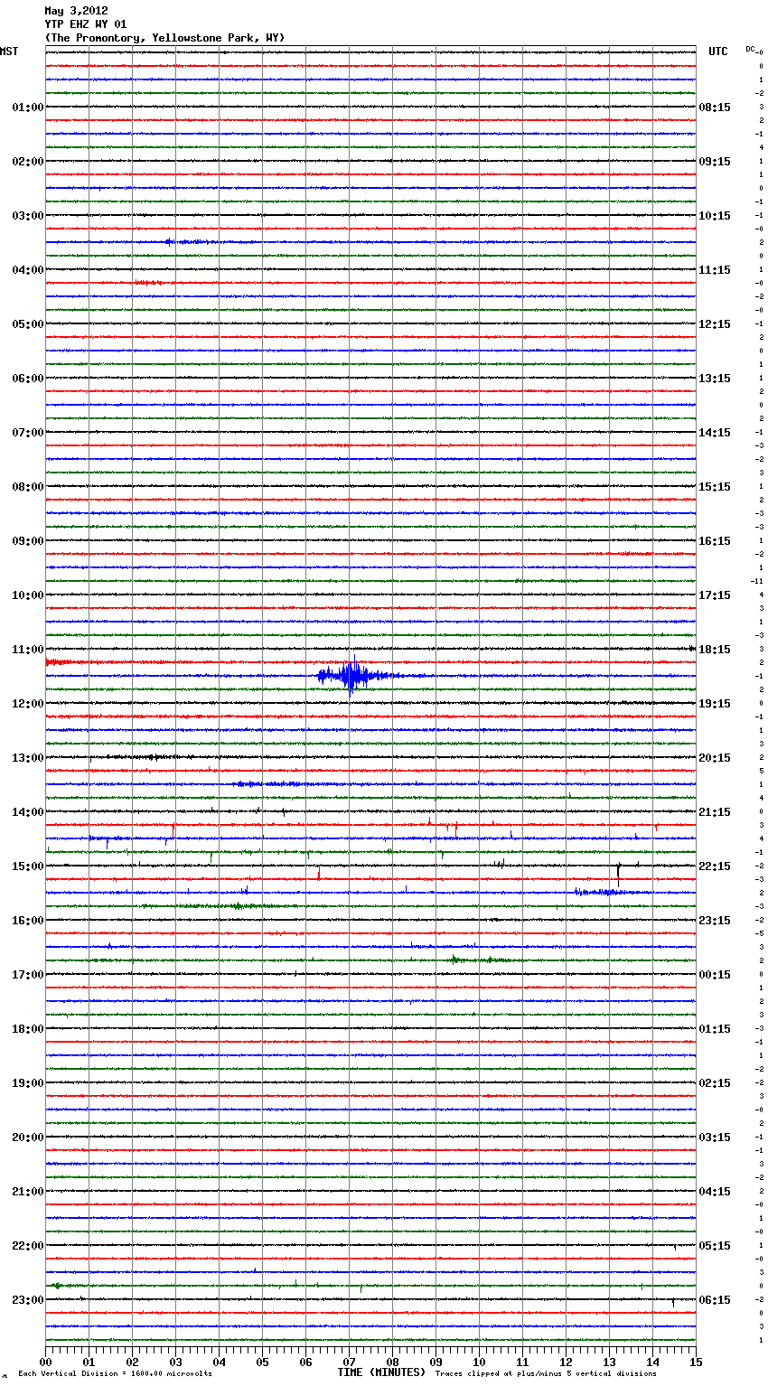Click the Promontory, Yellowstone Park location text
The height and width of the screenshot is (1386, 768).
pyautogui.click(x=164, y=38)
